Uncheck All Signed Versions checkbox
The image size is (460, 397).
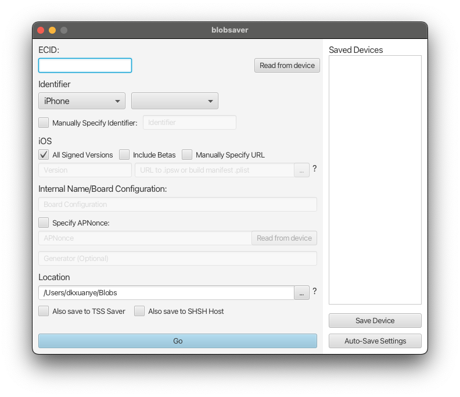click(44, 155)
